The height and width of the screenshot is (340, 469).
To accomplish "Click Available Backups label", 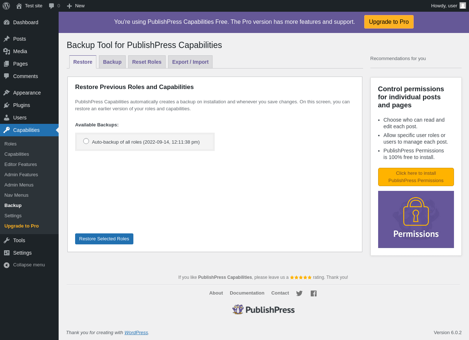I will click(x=97, y=125).
